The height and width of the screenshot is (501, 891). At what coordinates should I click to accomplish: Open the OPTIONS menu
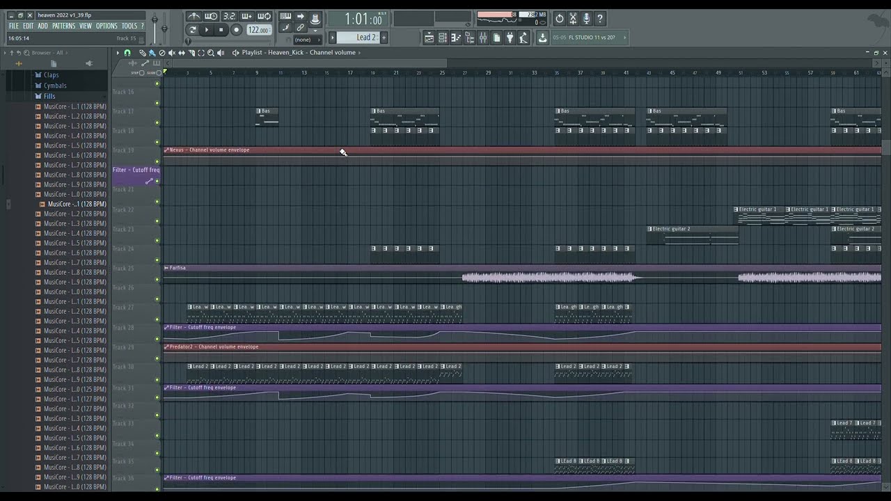tap(107, 26)
